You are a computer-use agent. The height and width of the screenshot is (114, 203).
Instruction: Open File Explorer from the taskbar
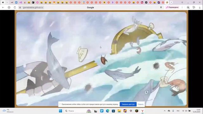(x=119, y=111)
